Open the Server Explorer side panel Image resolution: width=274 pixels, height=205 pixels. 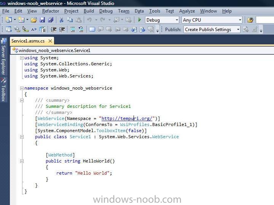click(3, 57)
